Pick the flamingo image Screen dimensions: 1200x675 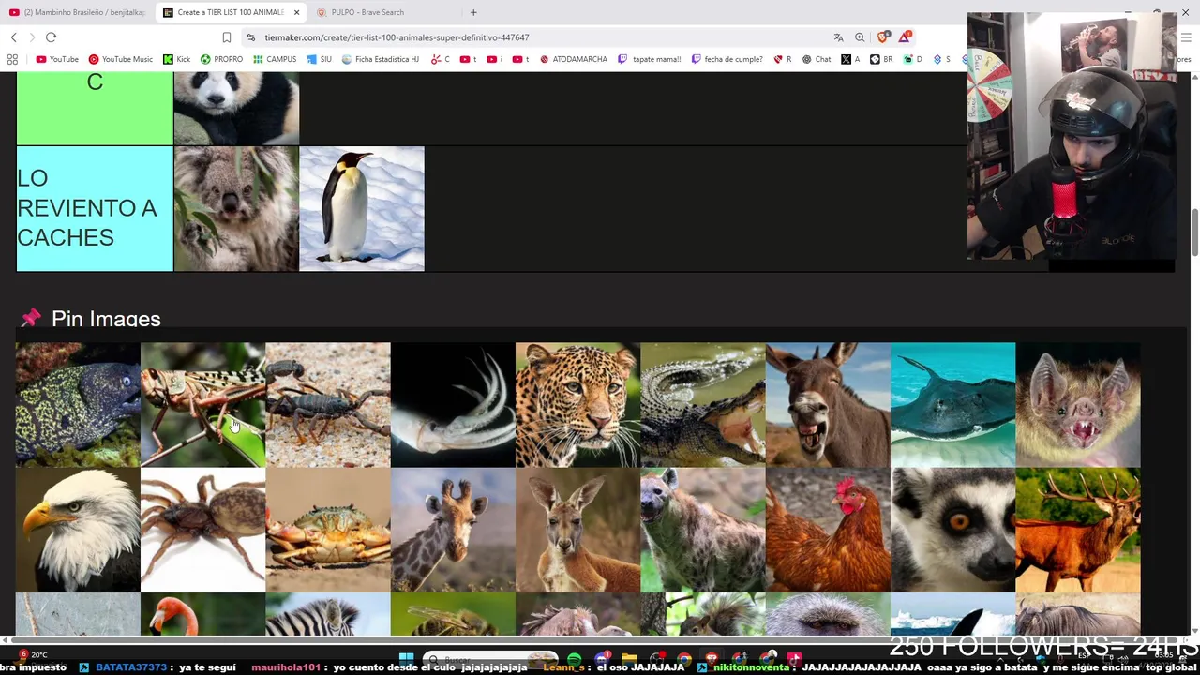202,614
